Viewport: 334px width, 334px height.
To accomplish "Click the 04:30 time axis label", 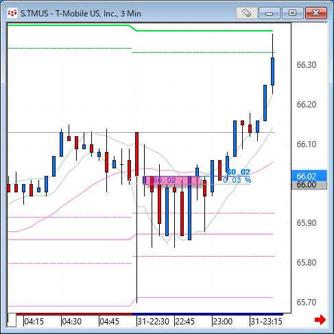I will pyautogui.click(x=72, y=322).
